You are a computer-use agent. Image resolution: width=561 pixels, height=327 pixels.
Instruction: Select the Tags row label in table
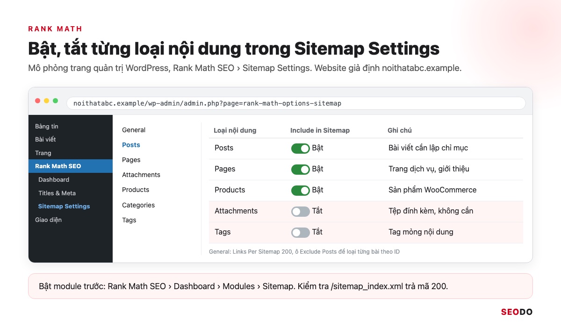click(x=223, y=232)
